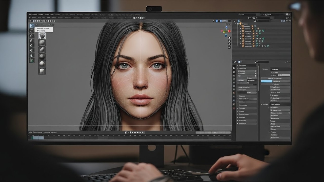Select the darkest sphere brush thumbnail
The width and height of the screenshot is (324, 182).
(42, 57)
